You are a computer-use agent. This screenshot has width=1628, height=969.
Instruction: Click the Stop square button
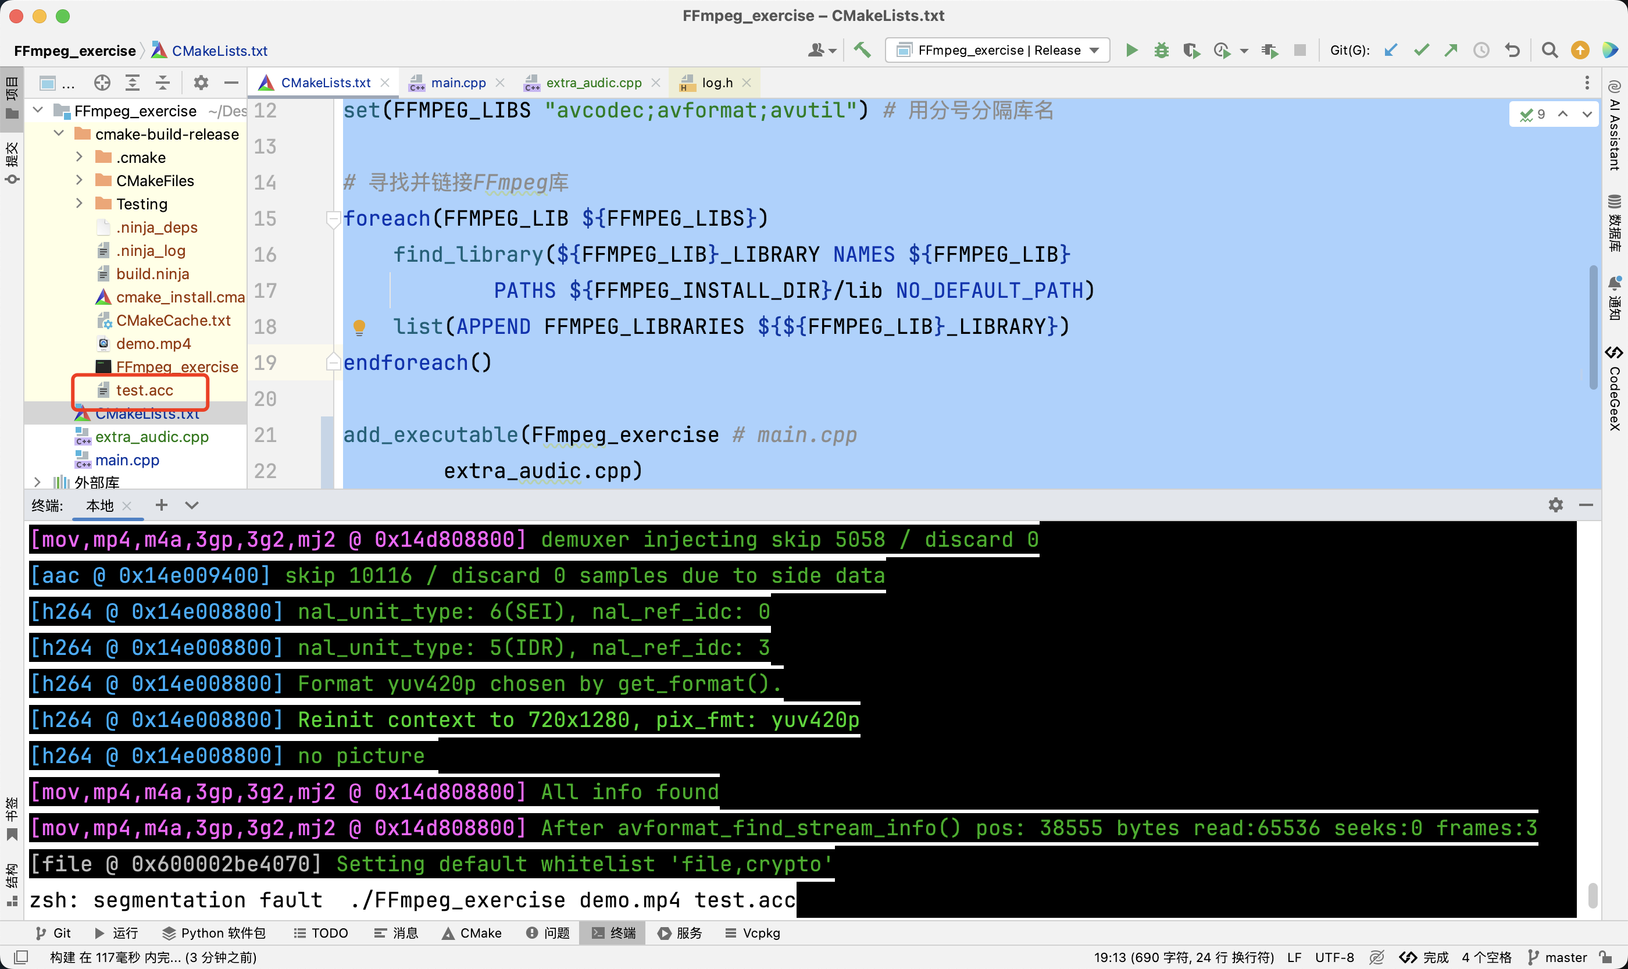pos(1299,50)
